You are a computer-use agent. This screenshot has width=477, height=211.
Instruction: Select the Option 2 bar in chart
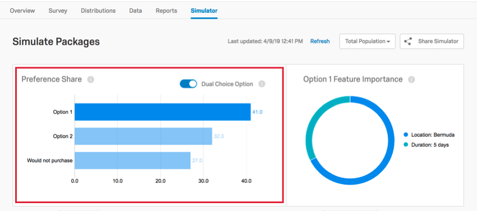tap(143, 136)
